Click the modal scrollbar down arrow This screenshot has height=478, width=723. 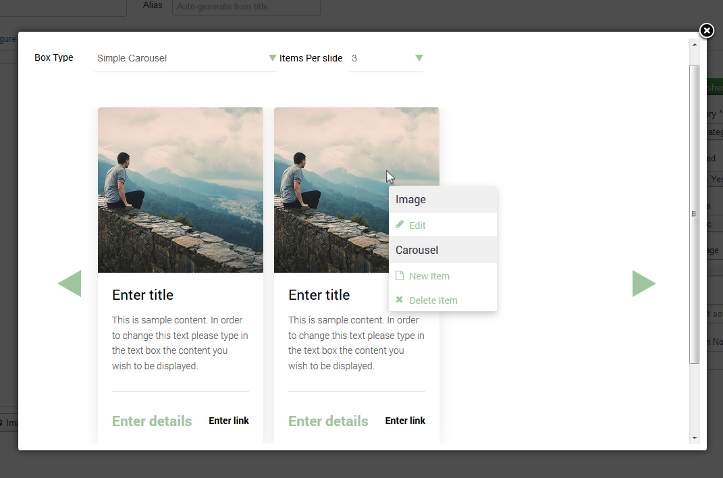(x=695, y=438)
